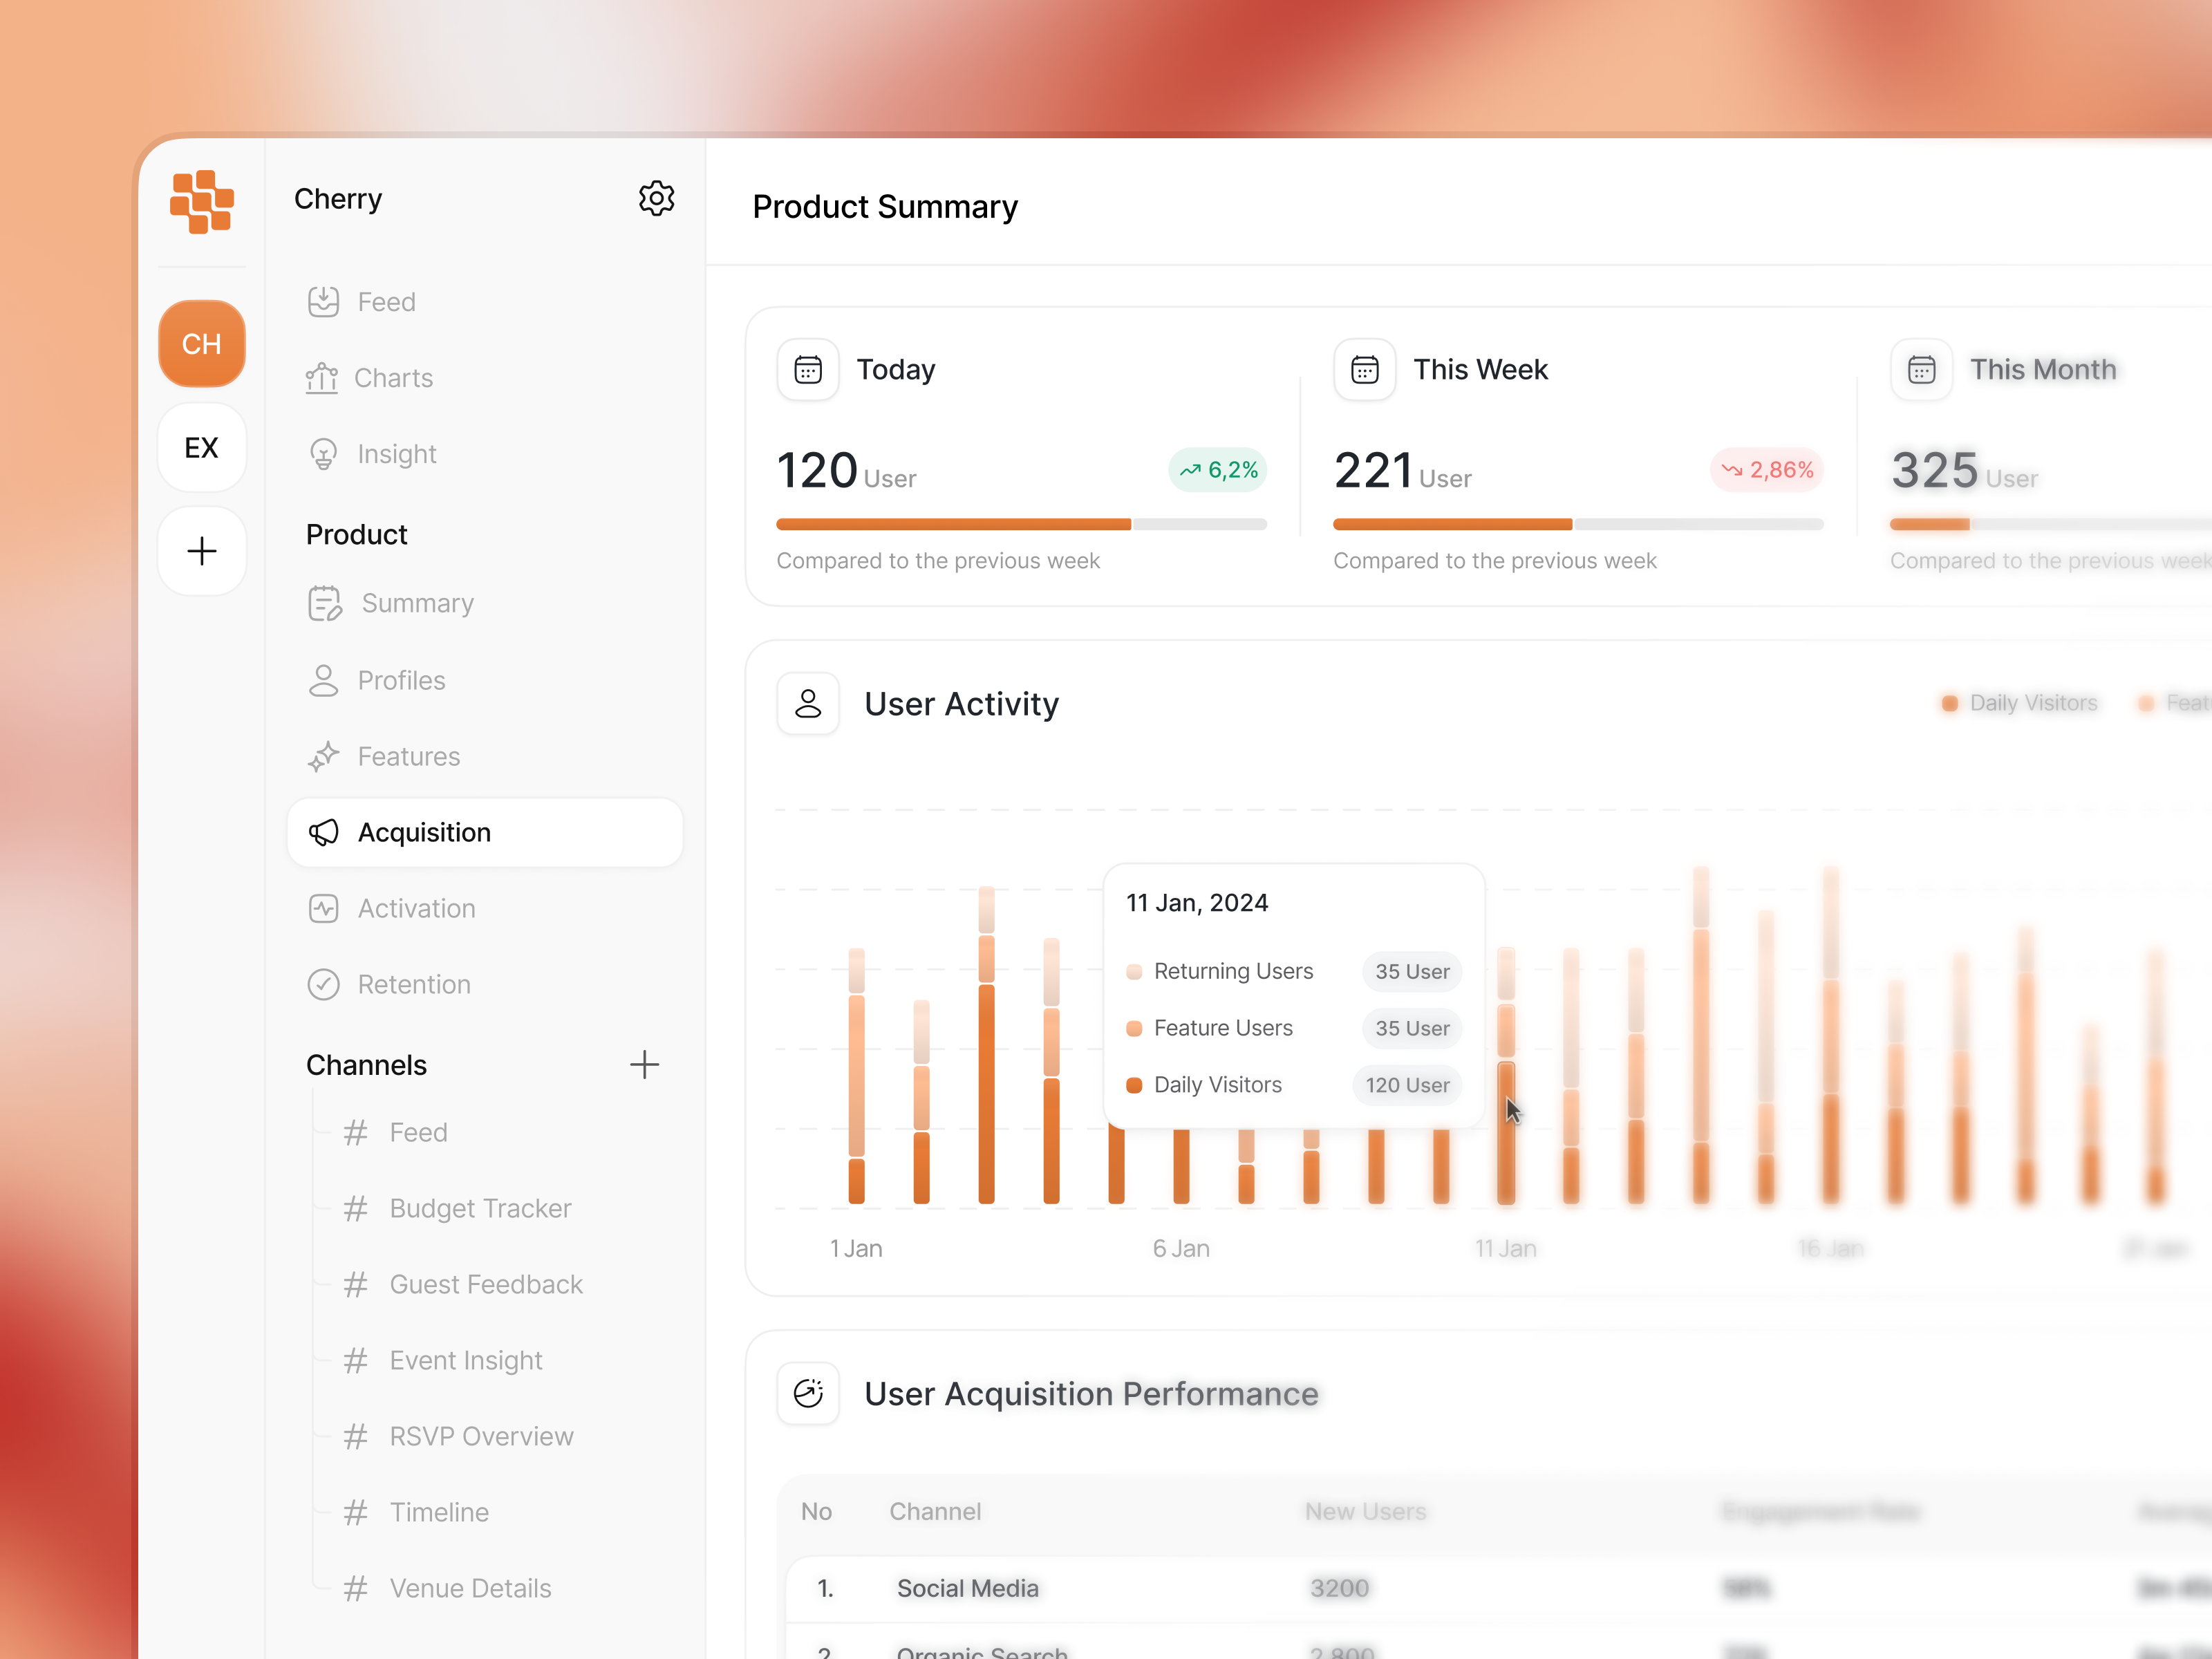Click the This Month calendar icon
The width and height of the screenshot is (2212, 1659).
point(1921,370)
